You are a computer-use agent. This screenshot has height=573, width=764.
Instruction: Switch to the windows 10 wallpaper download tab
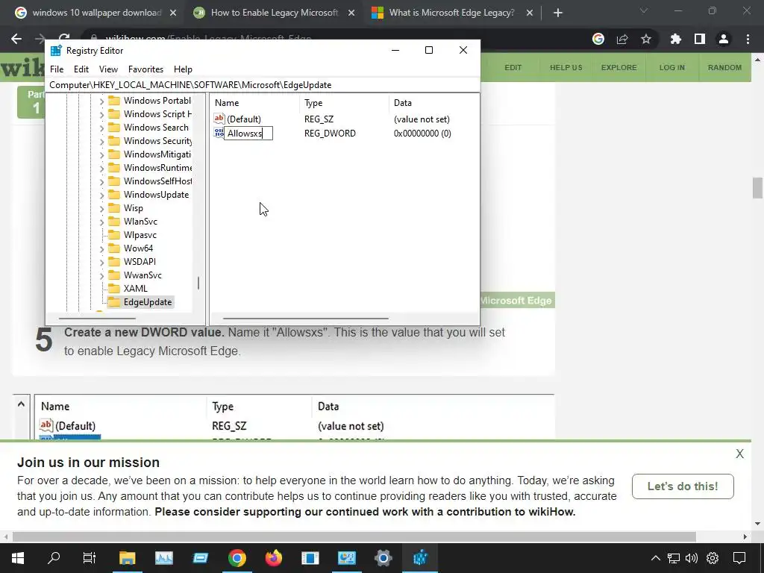[x=96, y=13]
